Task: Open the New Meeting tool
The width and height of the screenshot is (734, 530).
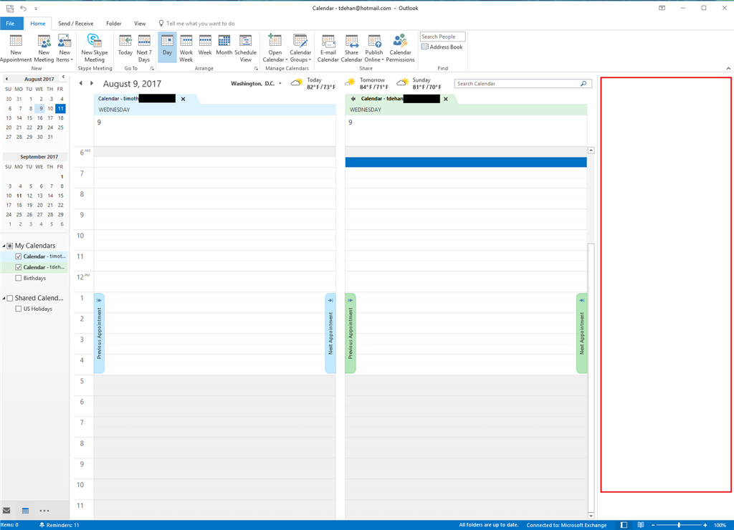Action: click(x=43, y=47)
